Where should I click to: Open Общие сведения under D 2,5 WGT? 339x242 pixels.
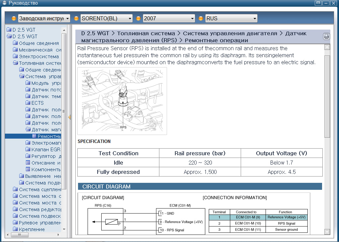click(39, 43)
